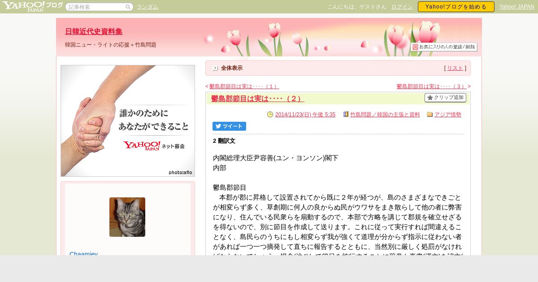
Task: Click the clock icon beside post date
Action: pos(270,115)
